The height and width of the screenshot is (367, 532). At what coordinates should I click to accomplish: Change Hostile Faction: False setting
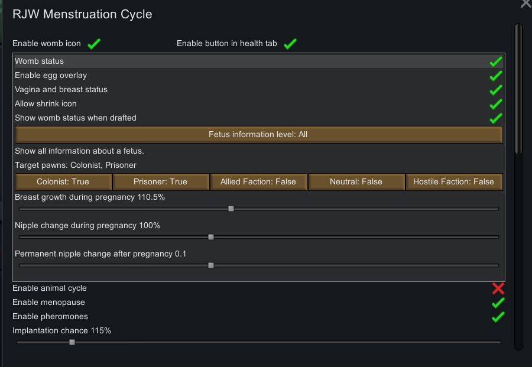(454, 181)
